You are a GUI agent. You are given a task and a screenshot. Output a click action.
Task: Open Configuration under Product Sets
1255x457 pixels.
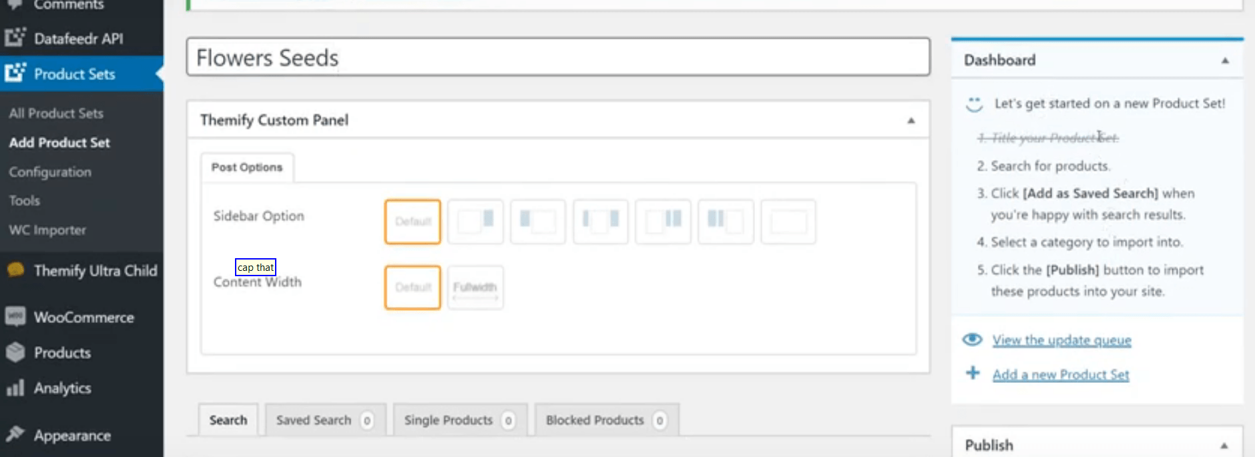50,171
